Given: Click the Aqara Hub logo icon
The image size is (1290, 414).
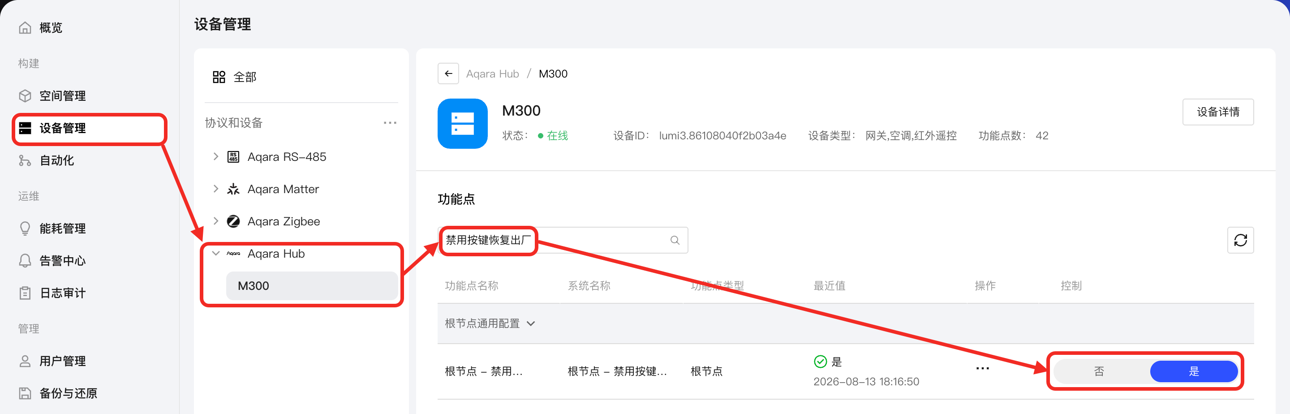Looking at the screenshot, I should [x=233, y=254].
